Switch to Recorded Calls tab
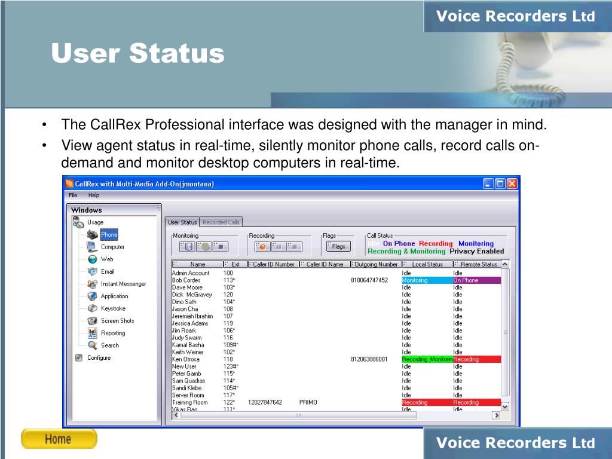The width and height of the screenshot is (612, 459). 221,222
